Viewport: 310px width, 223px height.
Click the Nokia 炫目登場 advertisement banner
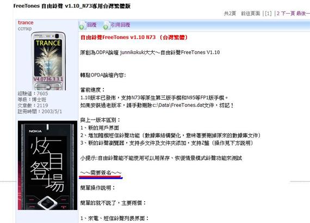click(x=47, y=165)
